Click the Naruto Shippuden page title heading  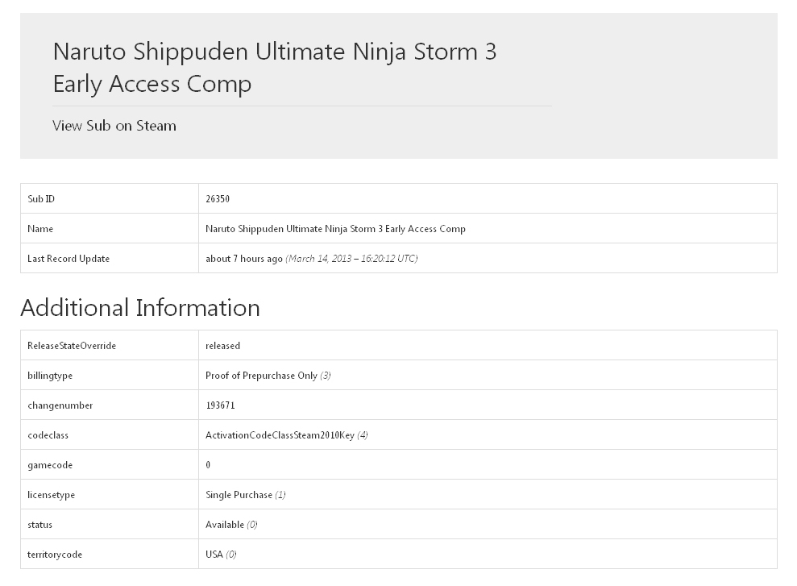pos(275,68)
